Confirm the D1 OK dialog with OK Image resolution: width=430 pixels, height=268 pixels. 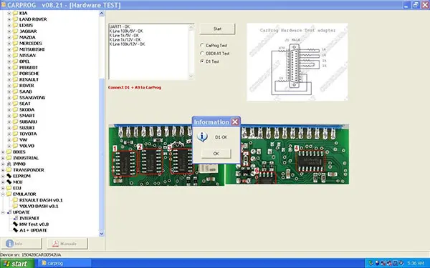(x=216, y=154)
